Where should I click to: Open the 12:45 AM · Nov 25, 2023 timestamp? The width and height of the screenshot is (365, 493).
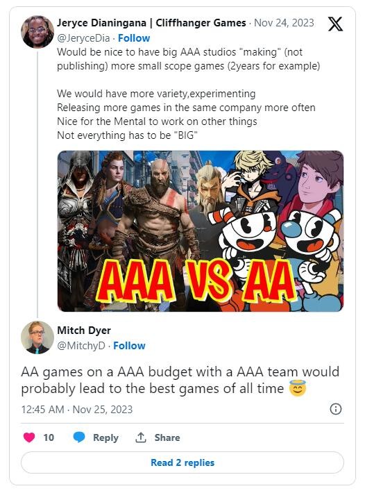[x=77, y=410]
